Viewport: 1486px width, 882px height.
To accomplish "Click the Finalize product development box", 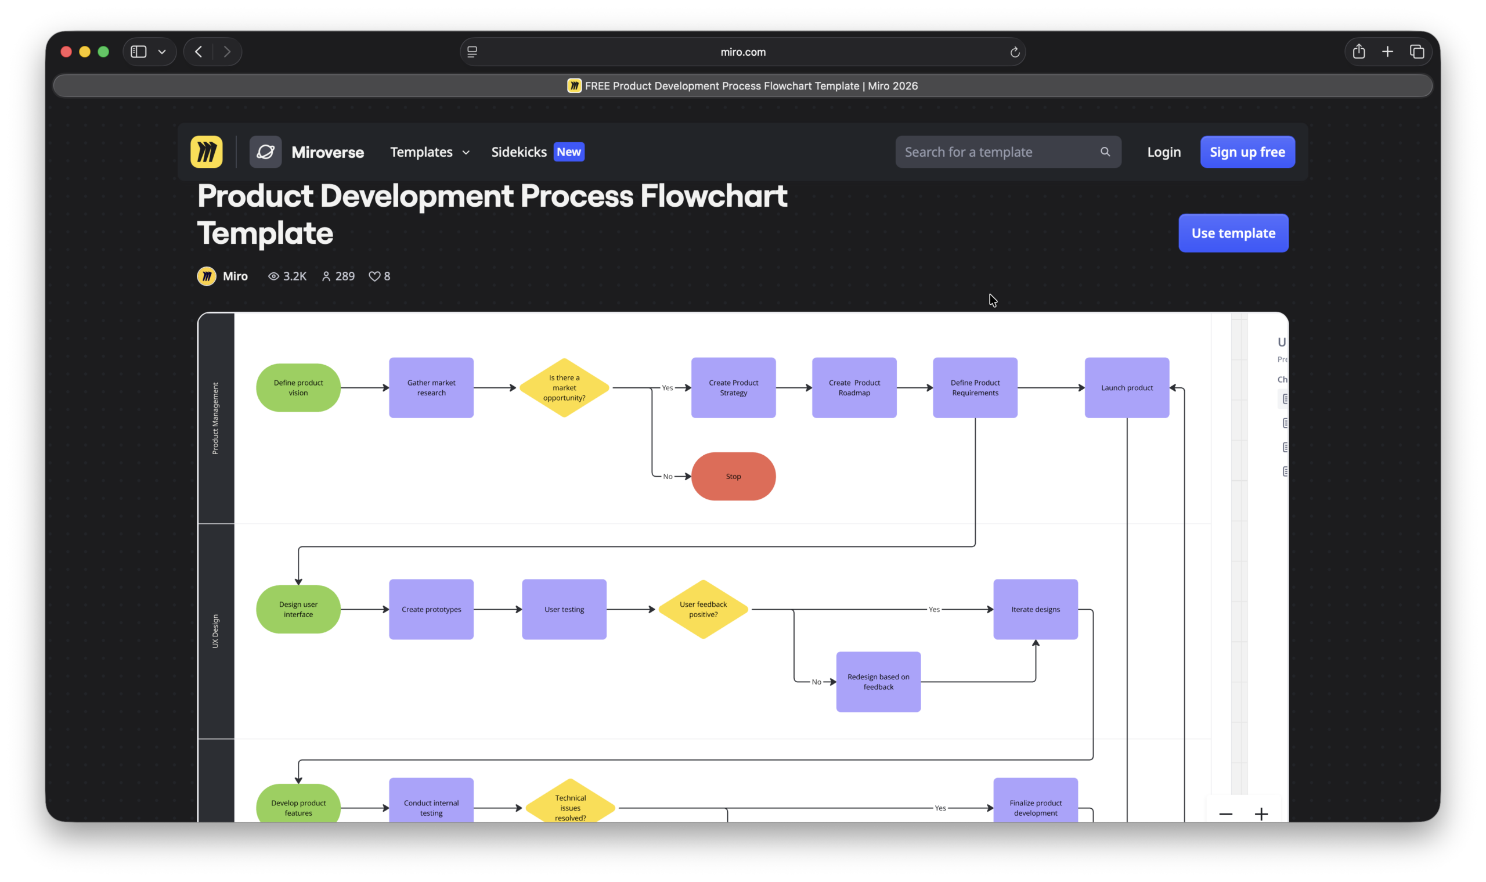I will click(1035, 801).
